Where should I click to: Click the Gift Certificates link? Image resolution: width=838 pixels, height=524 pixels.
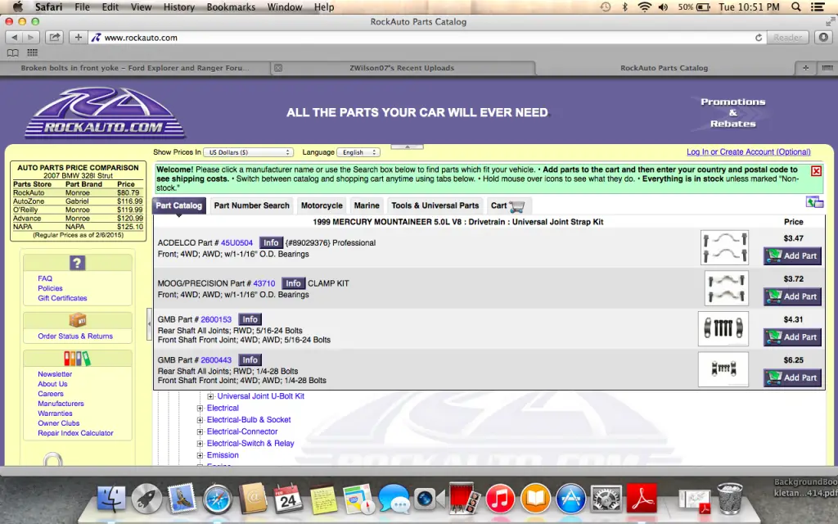[x=62, y=298]
